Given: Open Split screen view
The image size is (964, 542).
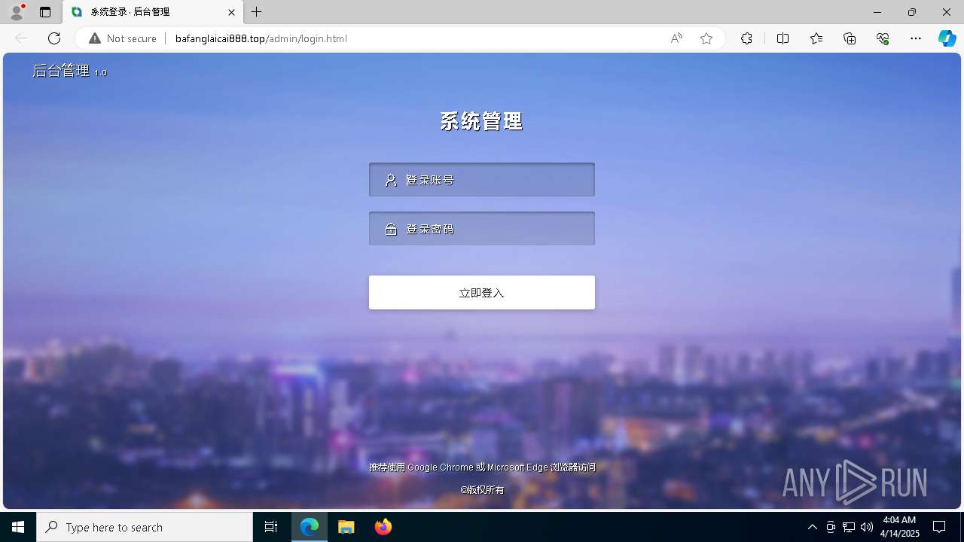Looking at the screenshot, I should click(x=783, y=38).
